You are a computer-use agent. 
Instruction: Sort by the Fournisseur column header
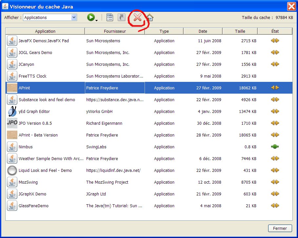click(115, 31)
